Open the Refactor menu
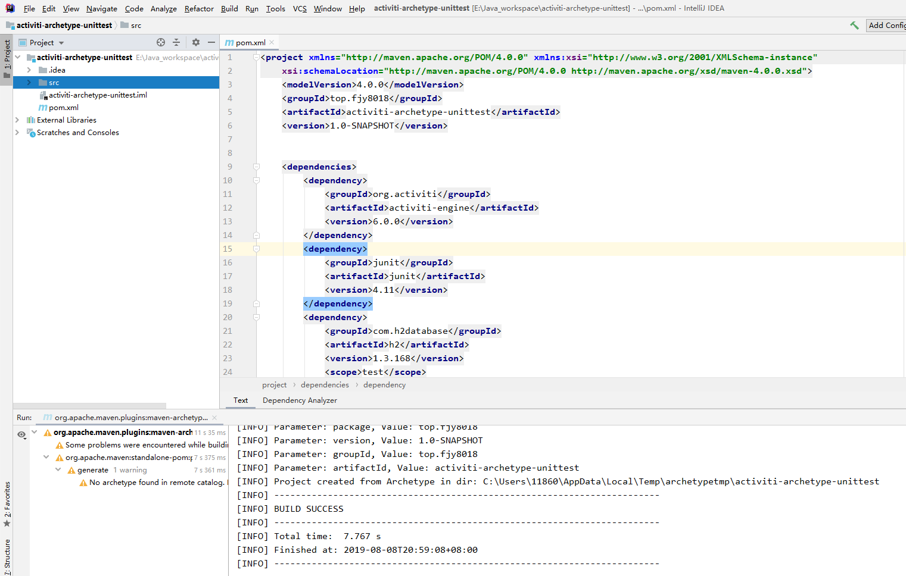 [x=198, y=8]
